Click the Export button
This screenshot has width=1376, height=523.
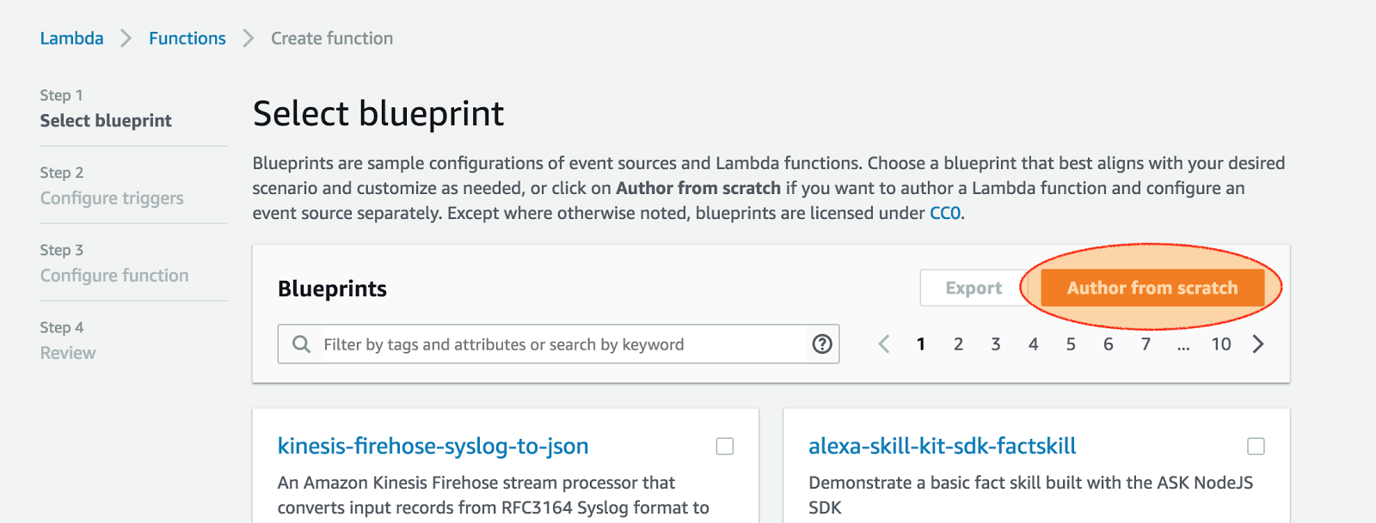pyautogui.click(x=974, y=288)
